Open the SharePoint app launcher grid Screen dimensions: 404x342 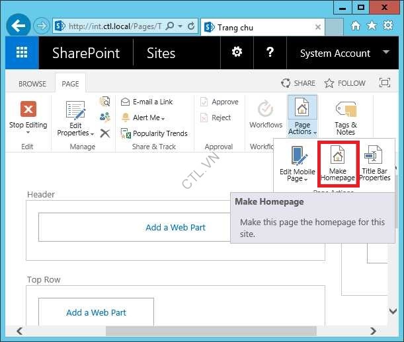(22, 53)
